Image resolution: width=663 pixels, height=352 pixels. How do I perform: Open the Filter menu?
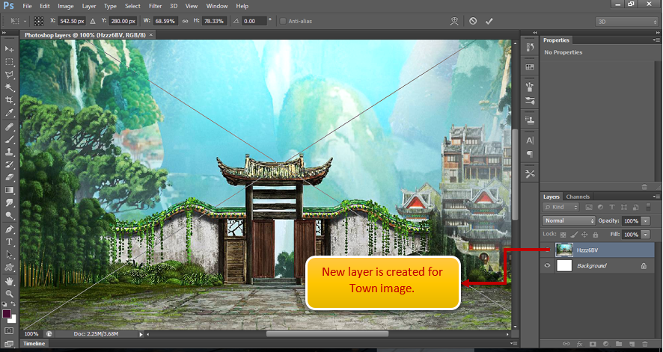coord(155,6)
